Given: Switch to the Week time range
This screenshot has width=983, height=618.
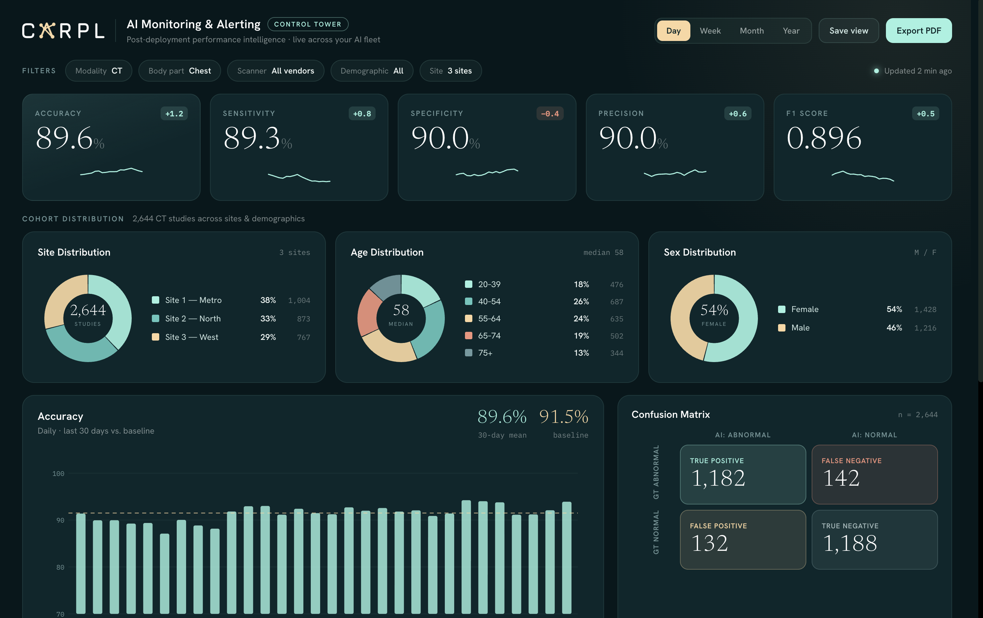Looking at the screenshot, I should click(x=710, y=31).
